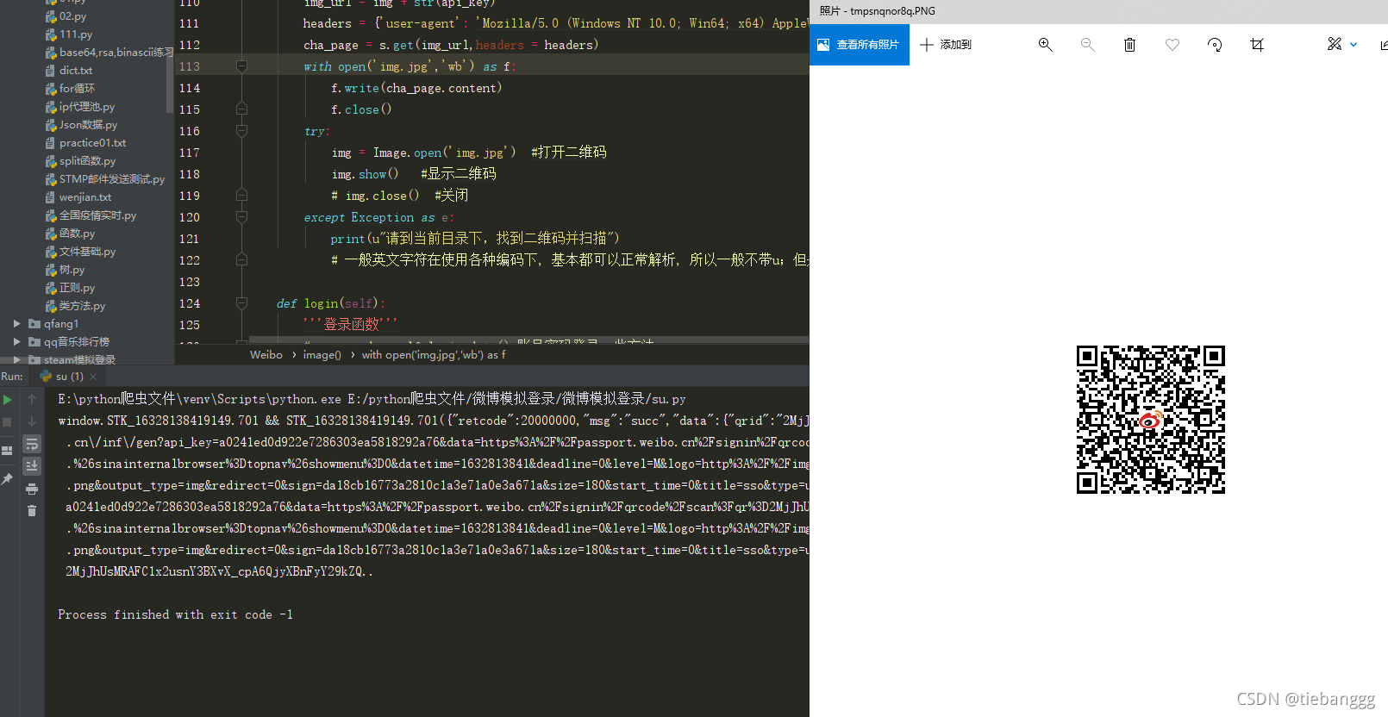Expand the steam模拟登录 folder
Screen dimensions: 1388x717
(x=16, y=360)
